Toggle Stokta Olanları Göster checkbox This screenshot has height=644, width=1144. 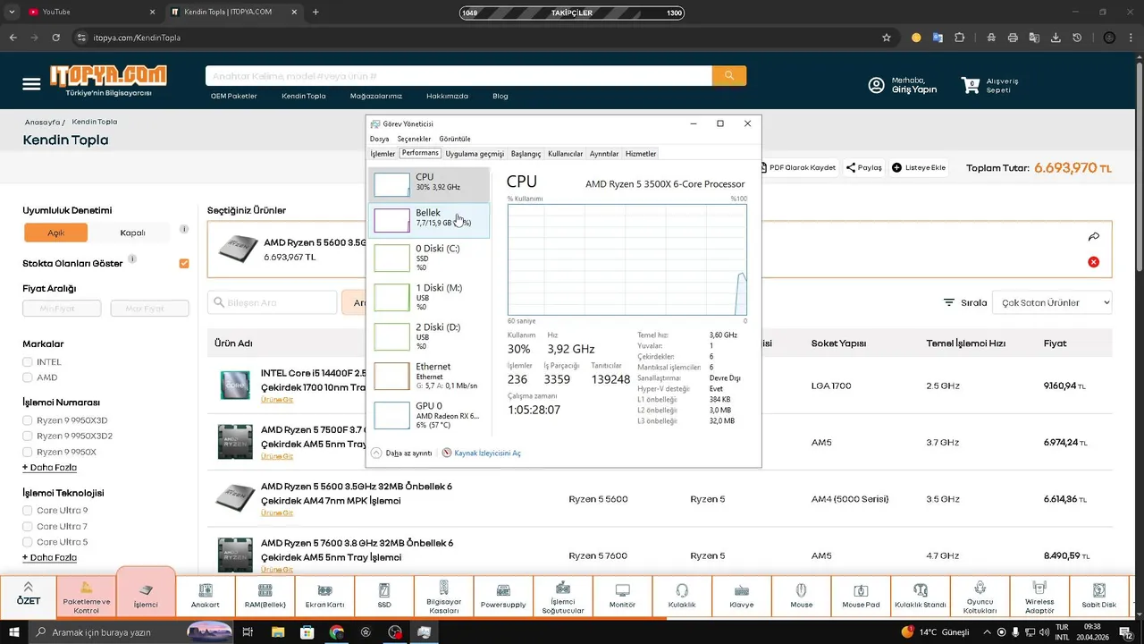pyautogui.click(x=184, y=263)
